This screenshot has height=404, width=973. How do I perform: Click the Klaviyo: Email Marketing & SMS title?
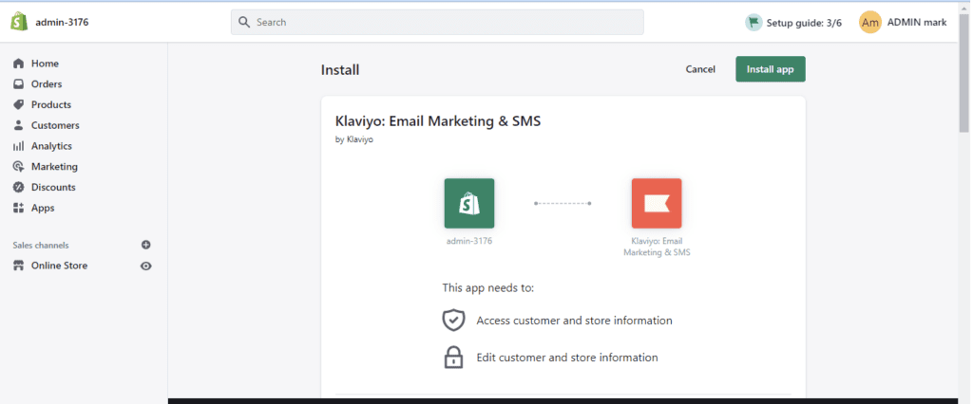438,120
